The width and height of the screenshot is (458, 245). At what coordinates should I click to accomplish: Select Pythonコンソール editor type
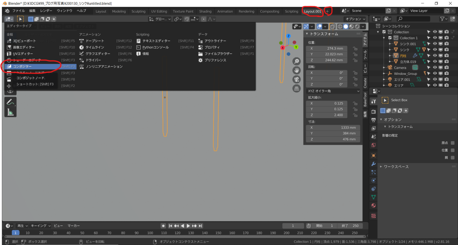coord(165,47)
